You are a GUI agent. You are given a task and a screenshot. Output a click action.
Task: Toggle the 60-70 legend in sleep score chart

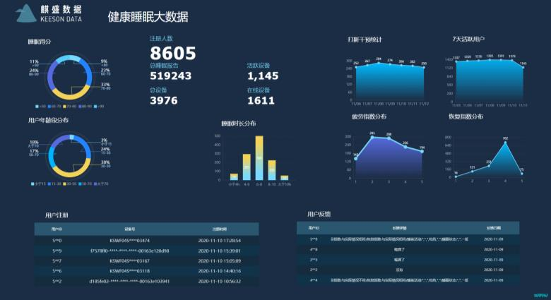51,106
